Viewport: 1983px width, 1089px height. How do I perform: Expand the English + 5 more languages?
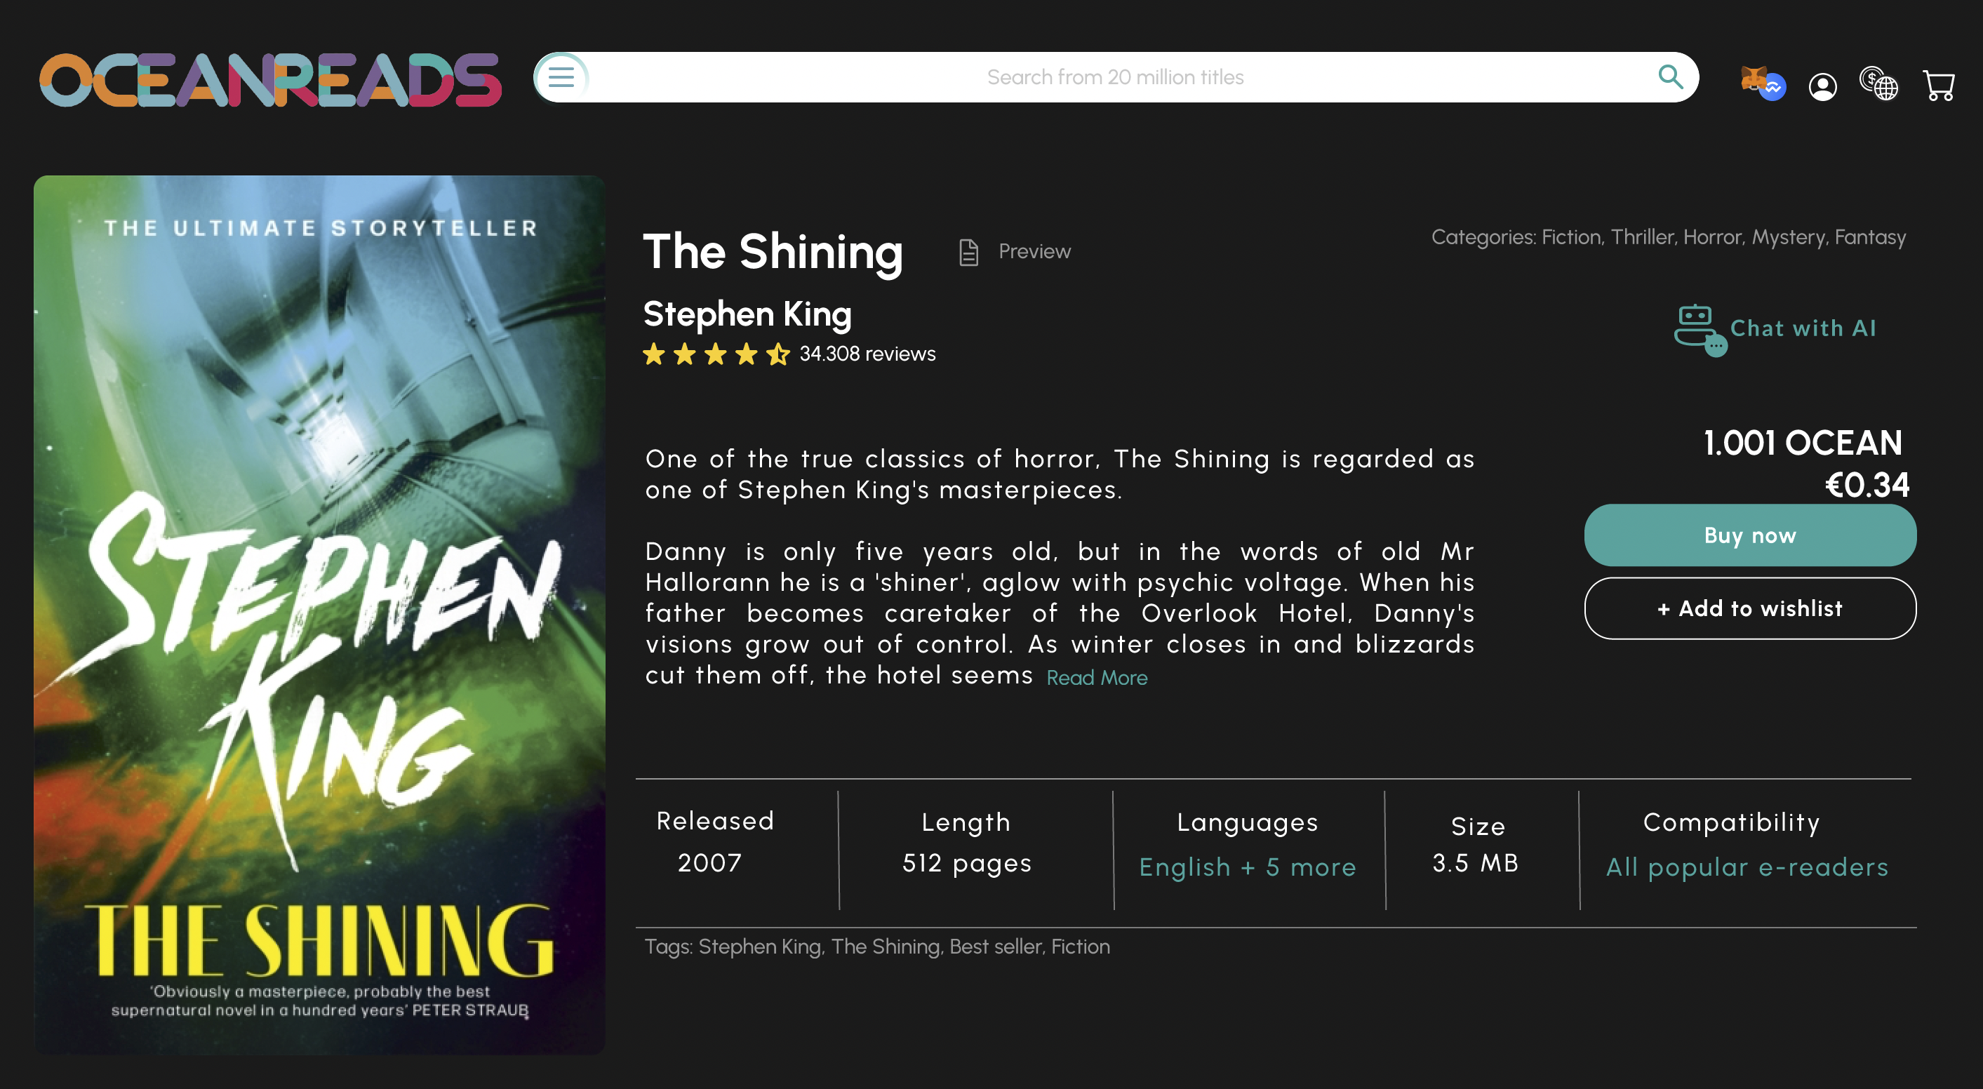point(1247,867)
